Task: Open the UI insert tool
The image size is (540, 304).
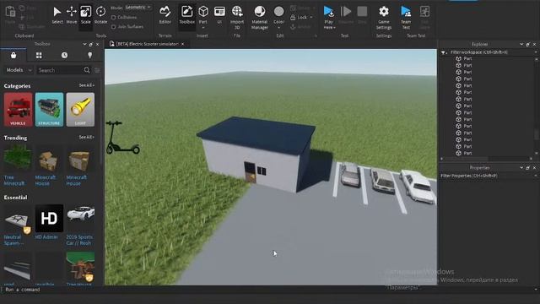Action: pyautogui.click(x=219, y=15)
